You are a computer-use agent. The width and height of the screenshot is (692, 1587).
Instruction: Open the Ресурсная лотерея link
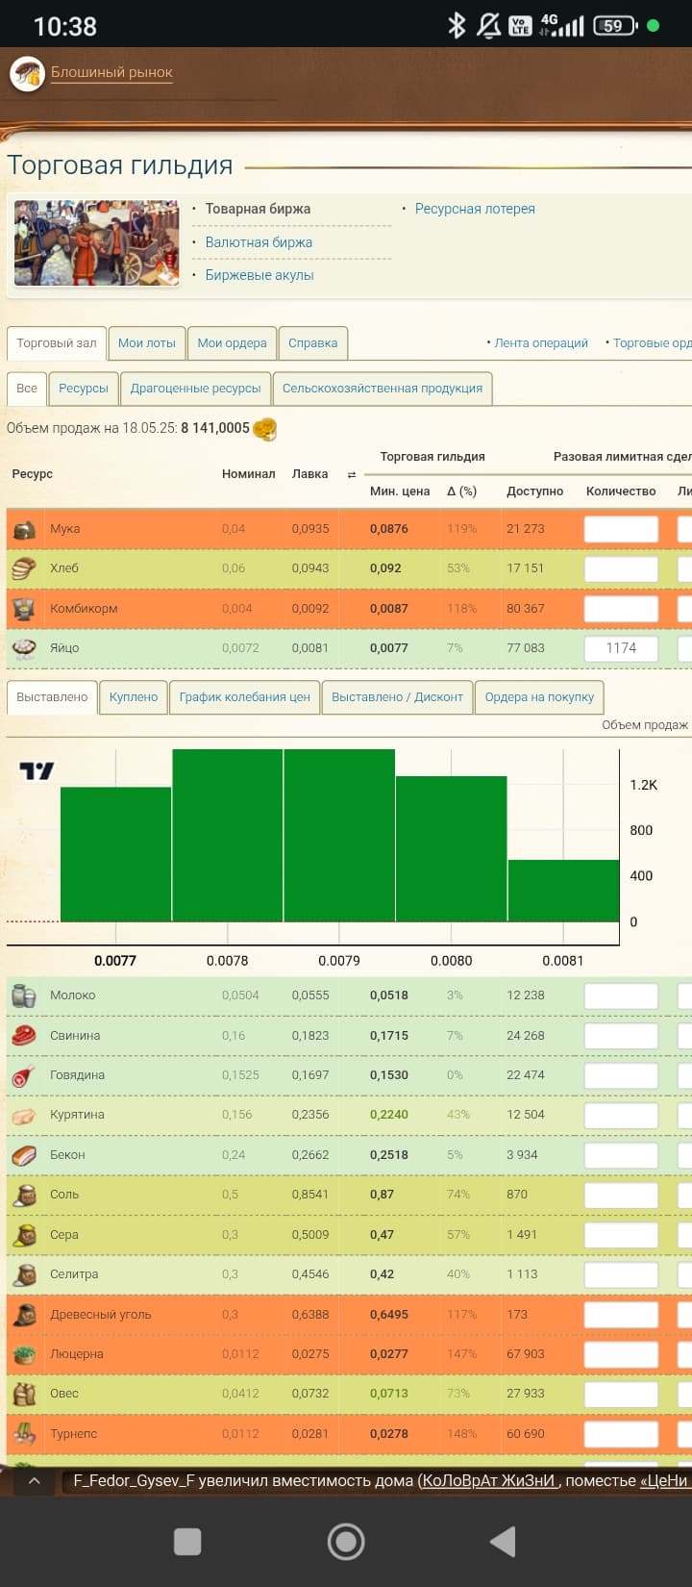click(475, 209)
